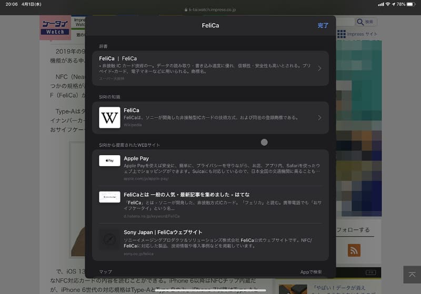The width and height of the screenshot is (421, 294).
Task: Click the マップ section heading
Action: tap(106, 272)
